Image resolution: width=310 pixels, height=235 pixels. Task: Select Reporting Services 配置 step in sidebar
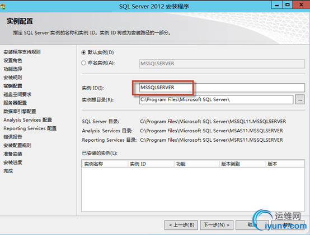(x=30, y=128)
